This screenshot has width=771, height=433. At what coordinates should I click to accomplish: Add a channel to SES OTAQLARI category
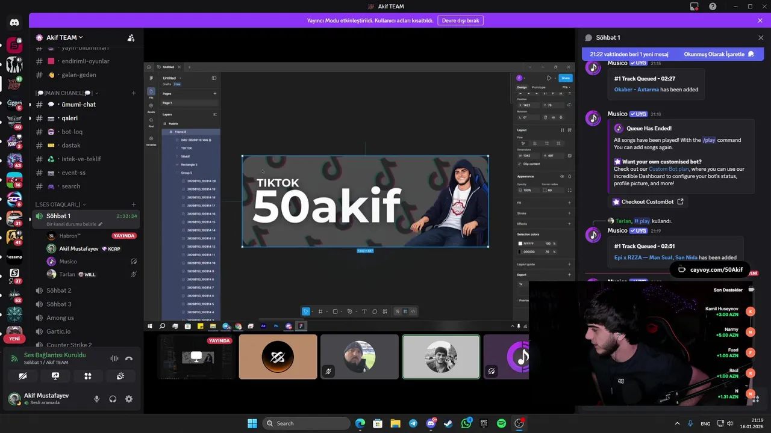134,204
